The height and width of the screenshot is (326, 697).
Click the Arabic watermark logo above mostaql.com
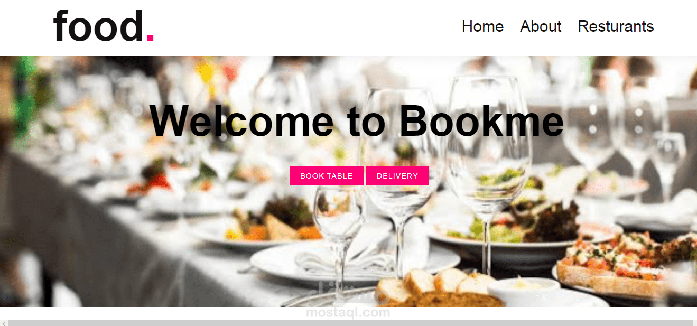coord(349,294)
